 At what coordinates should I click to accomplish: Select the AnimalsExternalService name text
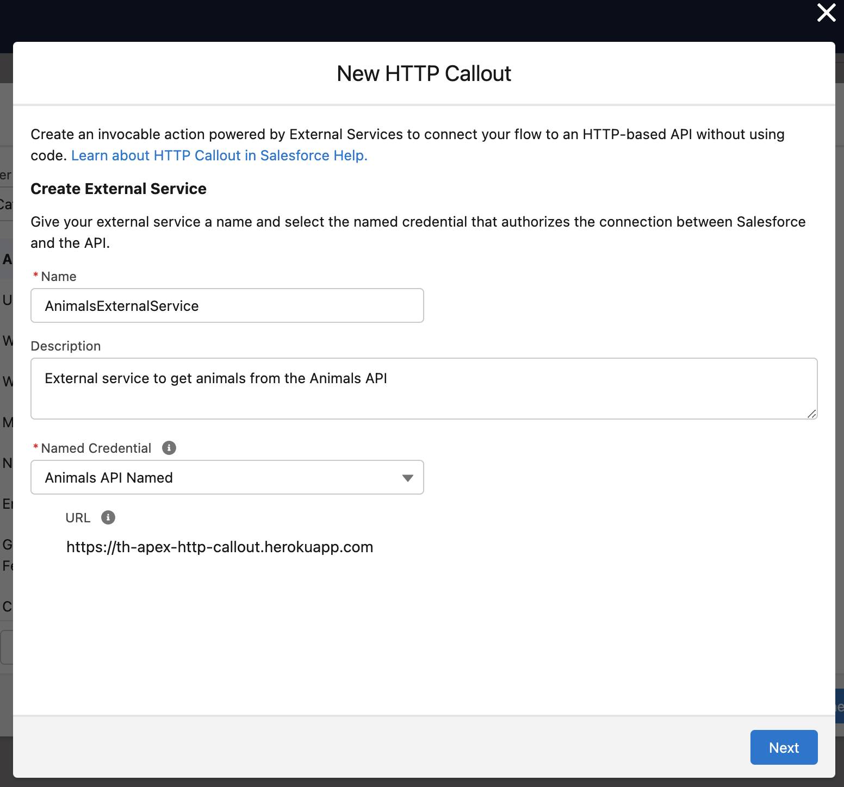pos(121,305)
